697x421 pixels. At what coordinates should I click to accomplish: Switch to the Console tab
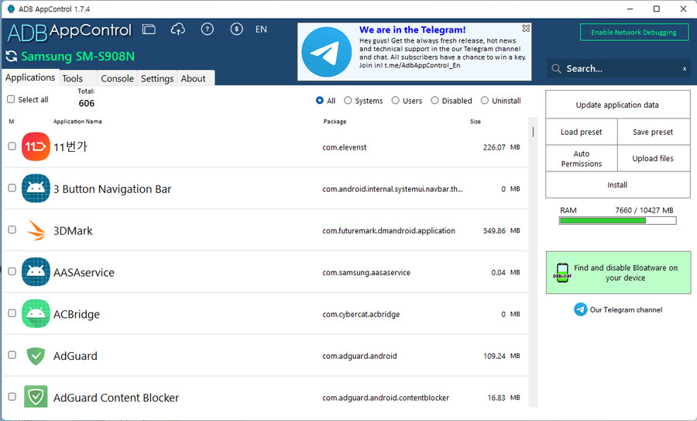pyautogui.click(x=117, y=78)
